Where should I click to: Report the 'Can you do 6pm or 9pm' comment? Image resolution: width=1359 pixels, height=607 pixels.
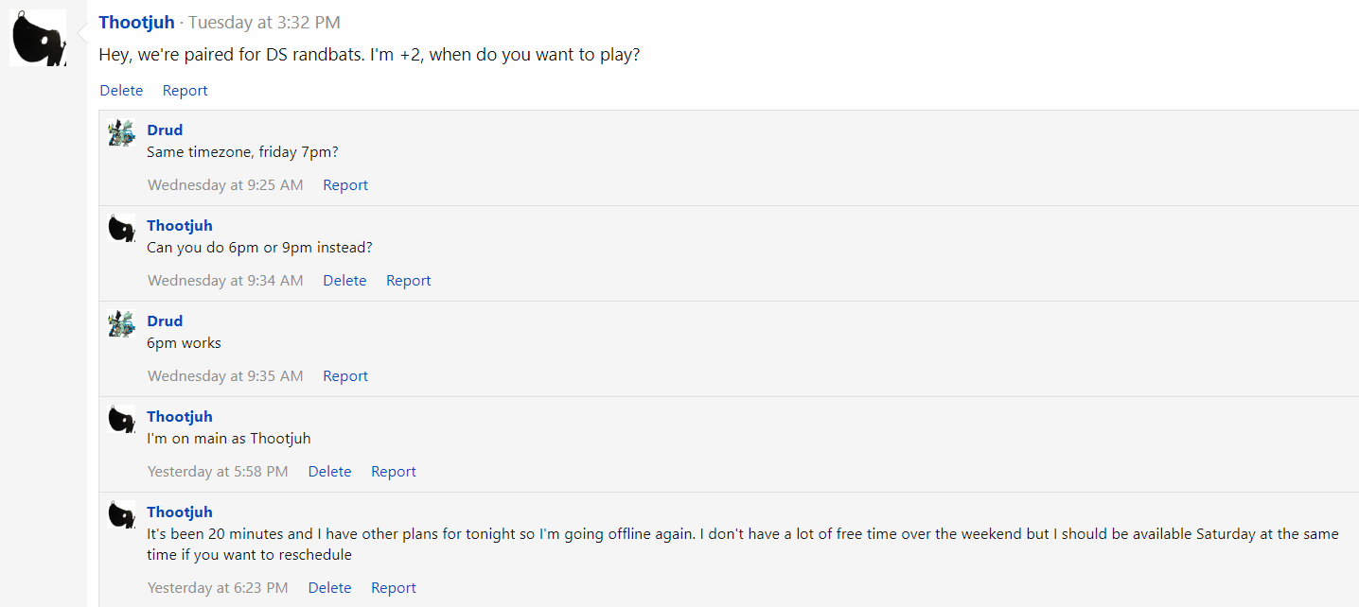click(x=409, y=281)
